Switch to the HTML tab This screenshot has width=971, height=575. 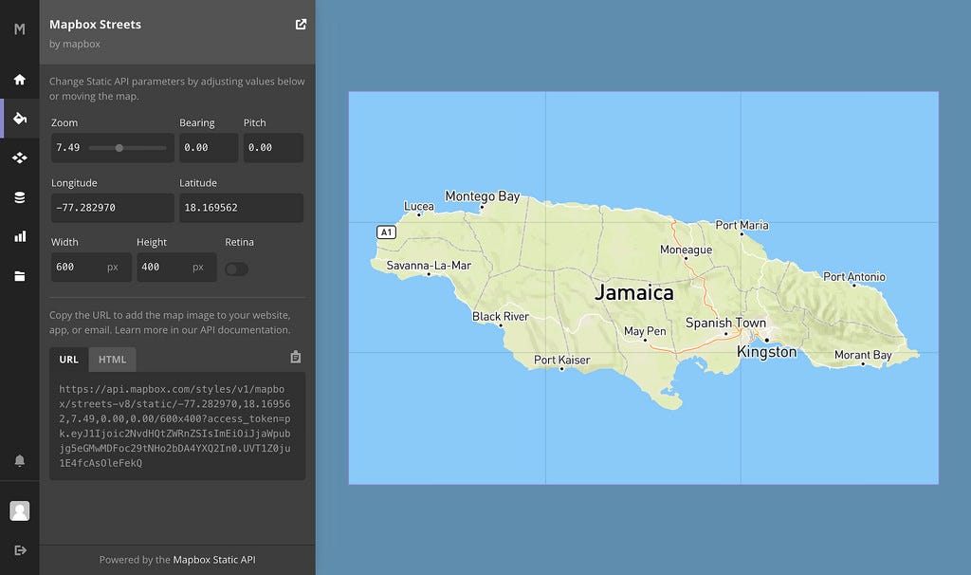point(112,360)
